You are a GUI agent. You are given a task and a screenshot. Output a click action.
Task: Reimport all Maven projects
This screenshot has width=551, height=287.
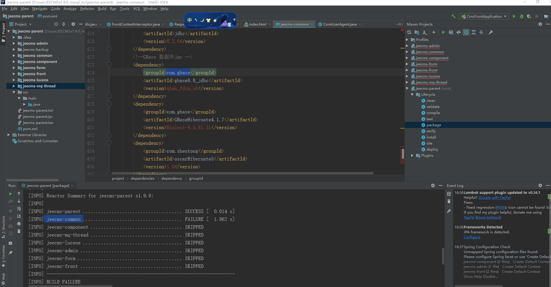(409, 32)
